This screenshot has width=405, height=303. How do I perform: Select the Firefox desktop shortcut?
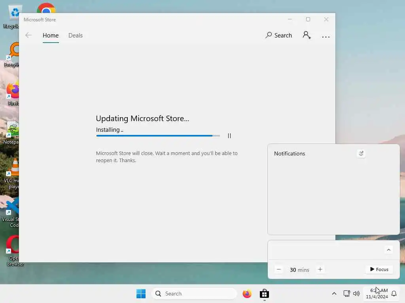[x=12, y=93]
